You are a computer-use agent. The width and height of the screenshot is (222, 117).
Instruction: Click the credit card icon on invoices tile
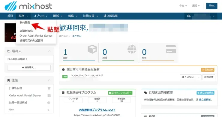coord(171,49)
